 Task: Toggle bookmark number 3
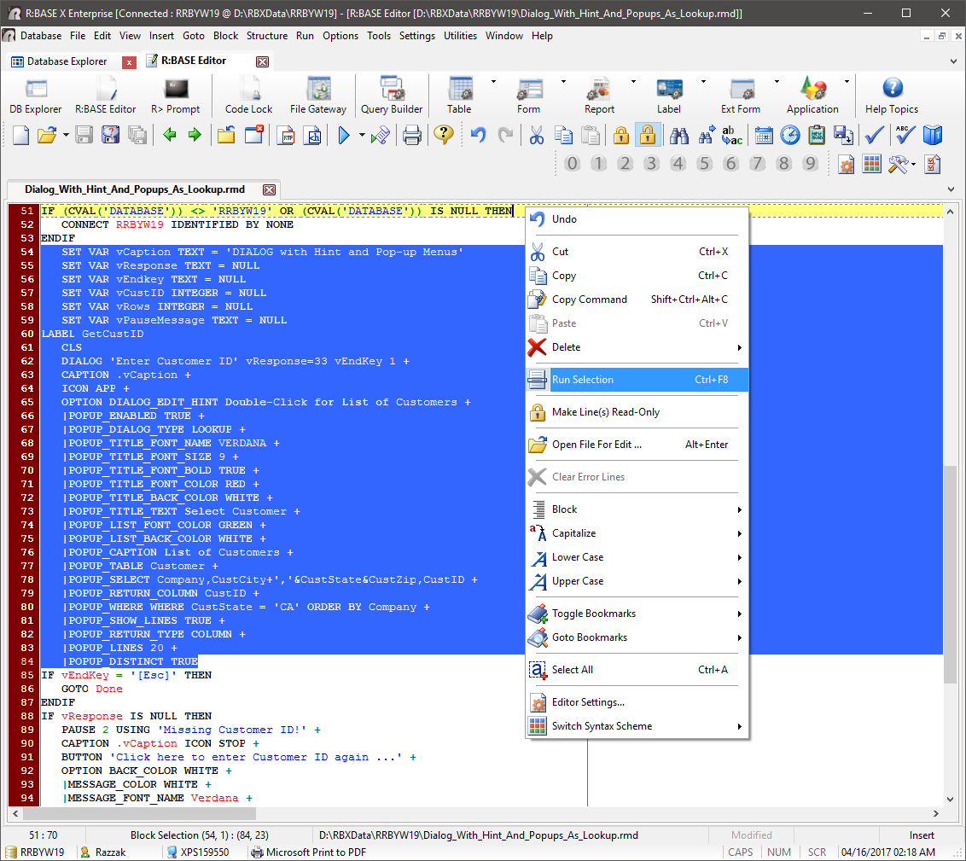[651, 163]
